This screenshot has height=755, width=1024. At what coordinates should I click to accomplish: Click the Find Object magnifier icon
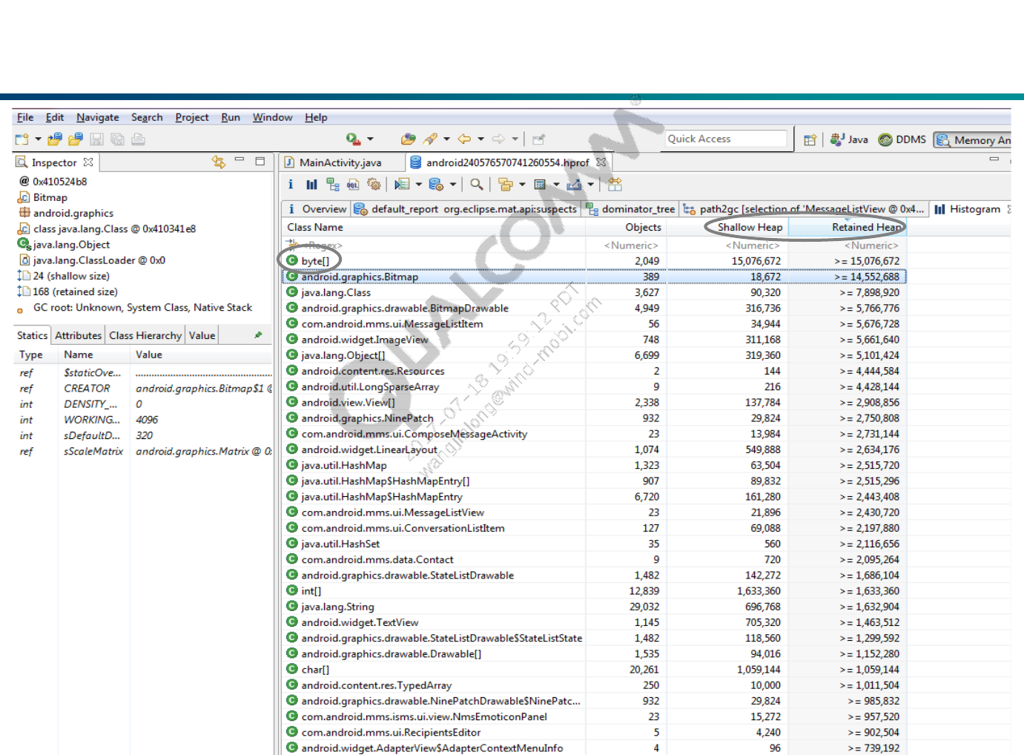click(477, 184)
